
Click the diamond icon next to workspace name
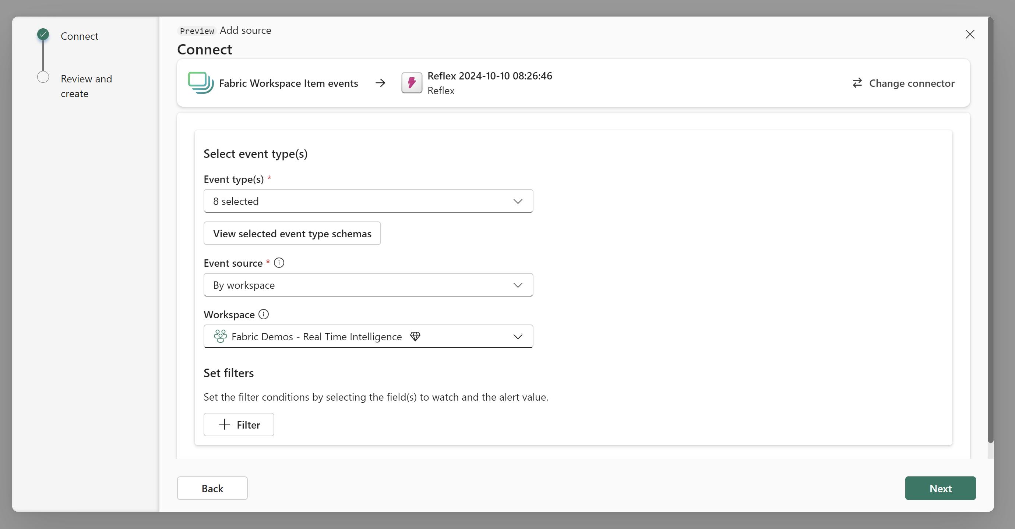415,336
